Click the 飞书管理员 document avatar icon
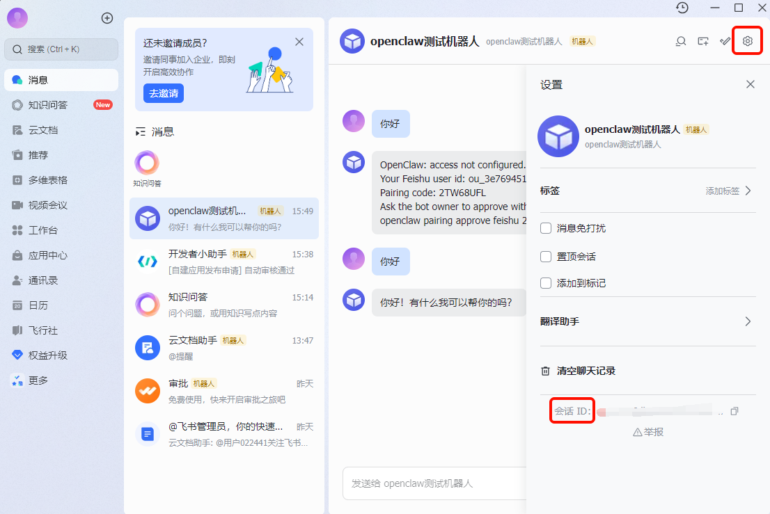 point(148,434)
